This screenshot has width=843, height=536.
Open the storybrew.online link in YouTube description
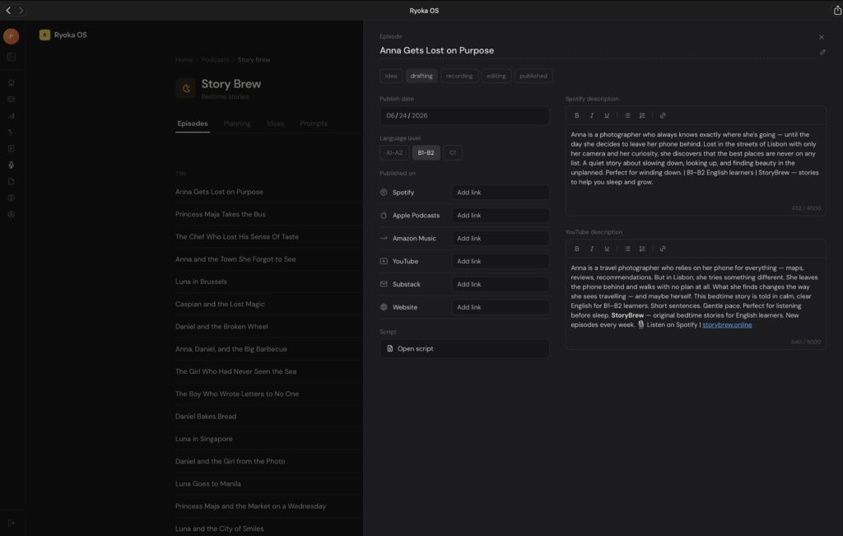click(727, 324)
